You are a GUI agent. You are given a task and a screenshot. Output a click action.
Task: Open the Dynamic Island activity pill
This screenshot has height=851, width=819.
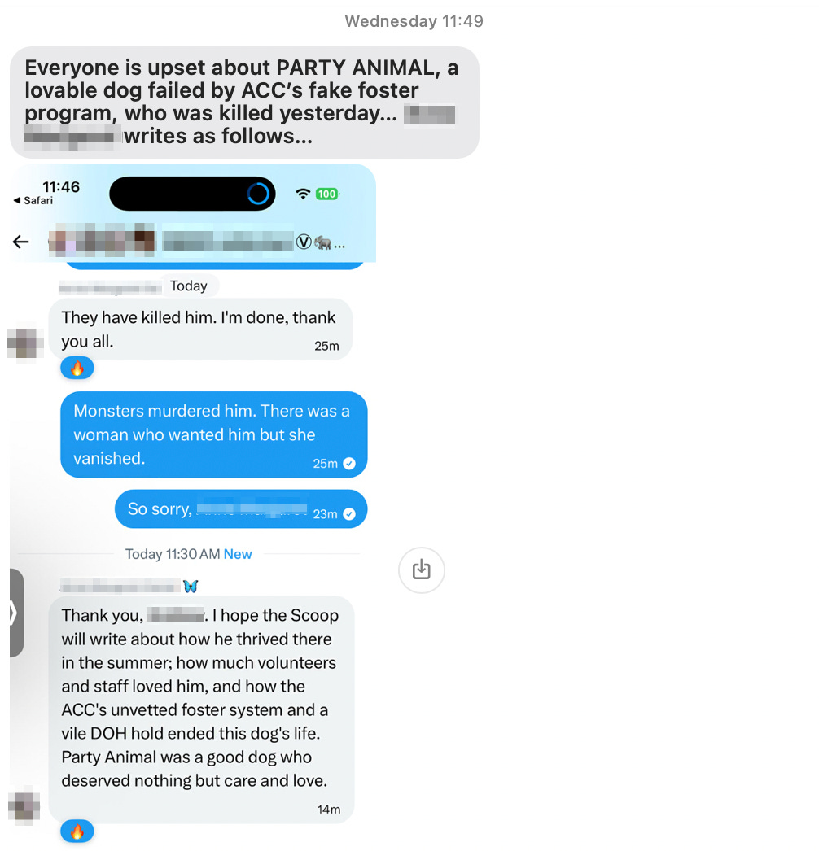pyautogui.click(x=192, y=194)
